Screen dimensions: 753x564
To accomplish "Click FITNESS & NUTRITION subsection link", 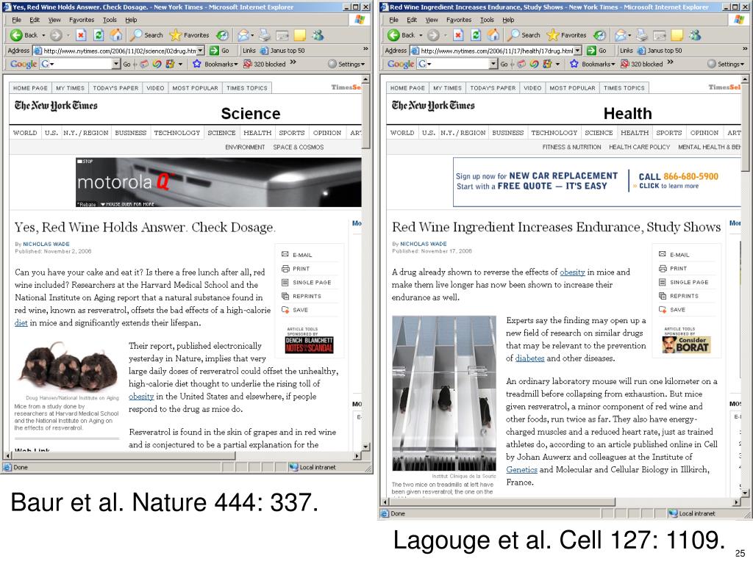I will 571,147.
